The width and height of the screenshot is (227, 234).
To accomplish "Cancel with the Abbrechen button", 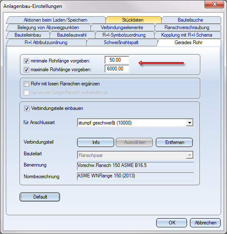I will click(205, 223).
